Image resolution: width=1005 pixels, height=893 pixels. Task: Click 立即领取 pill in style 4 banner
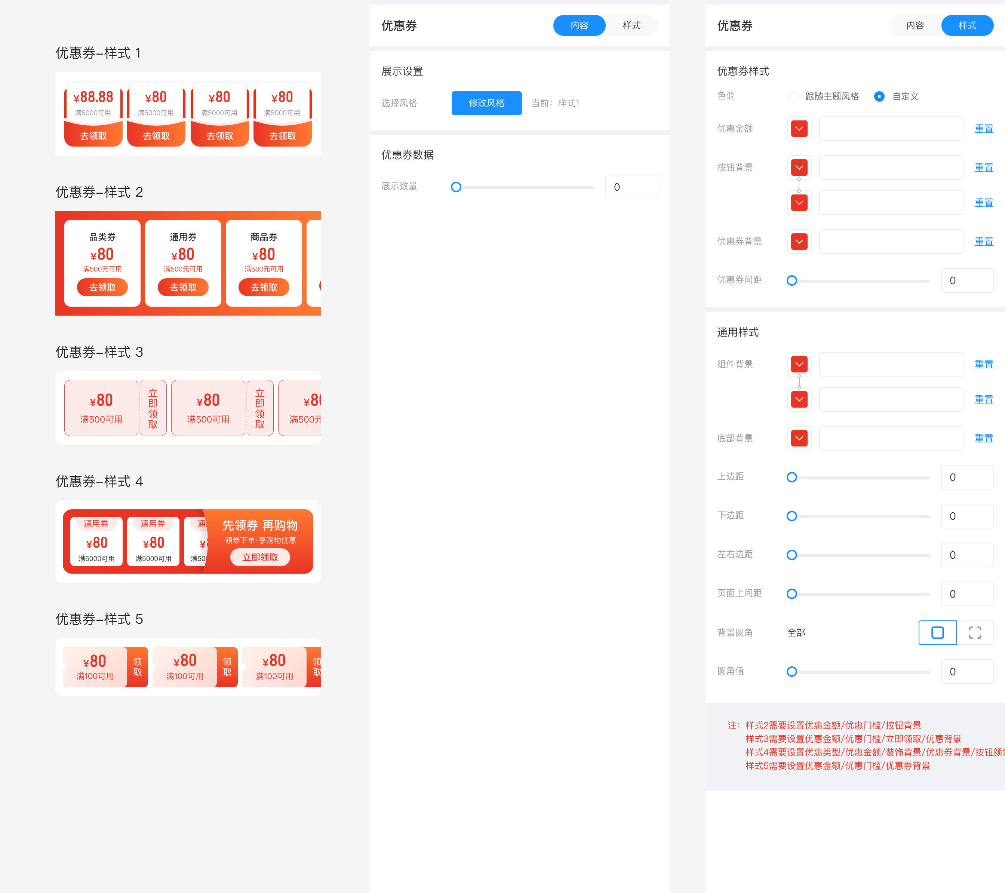point(260,557)
